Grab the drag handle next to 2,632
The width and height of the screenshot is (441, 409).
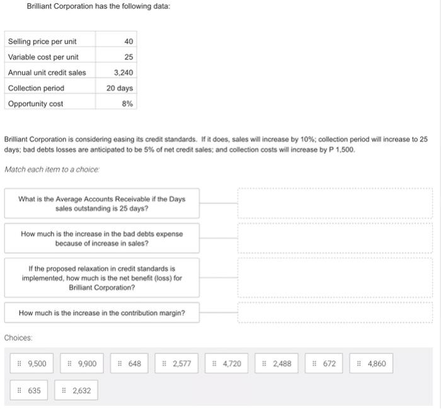(x=64, y=391)
